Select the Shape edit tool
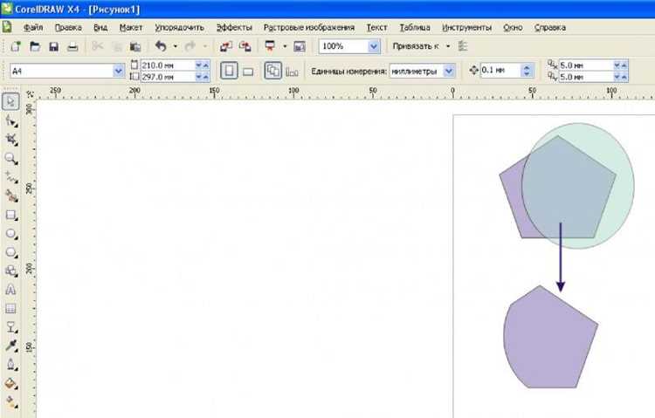 tap(10, 120)
